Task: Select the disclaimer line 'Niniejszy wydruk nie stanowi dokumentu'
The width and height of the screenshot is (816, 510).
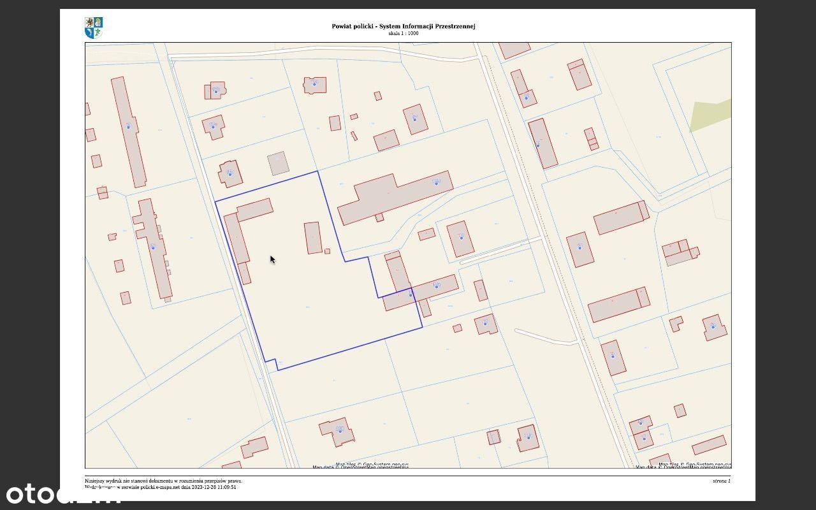Action: pos(163,481)
